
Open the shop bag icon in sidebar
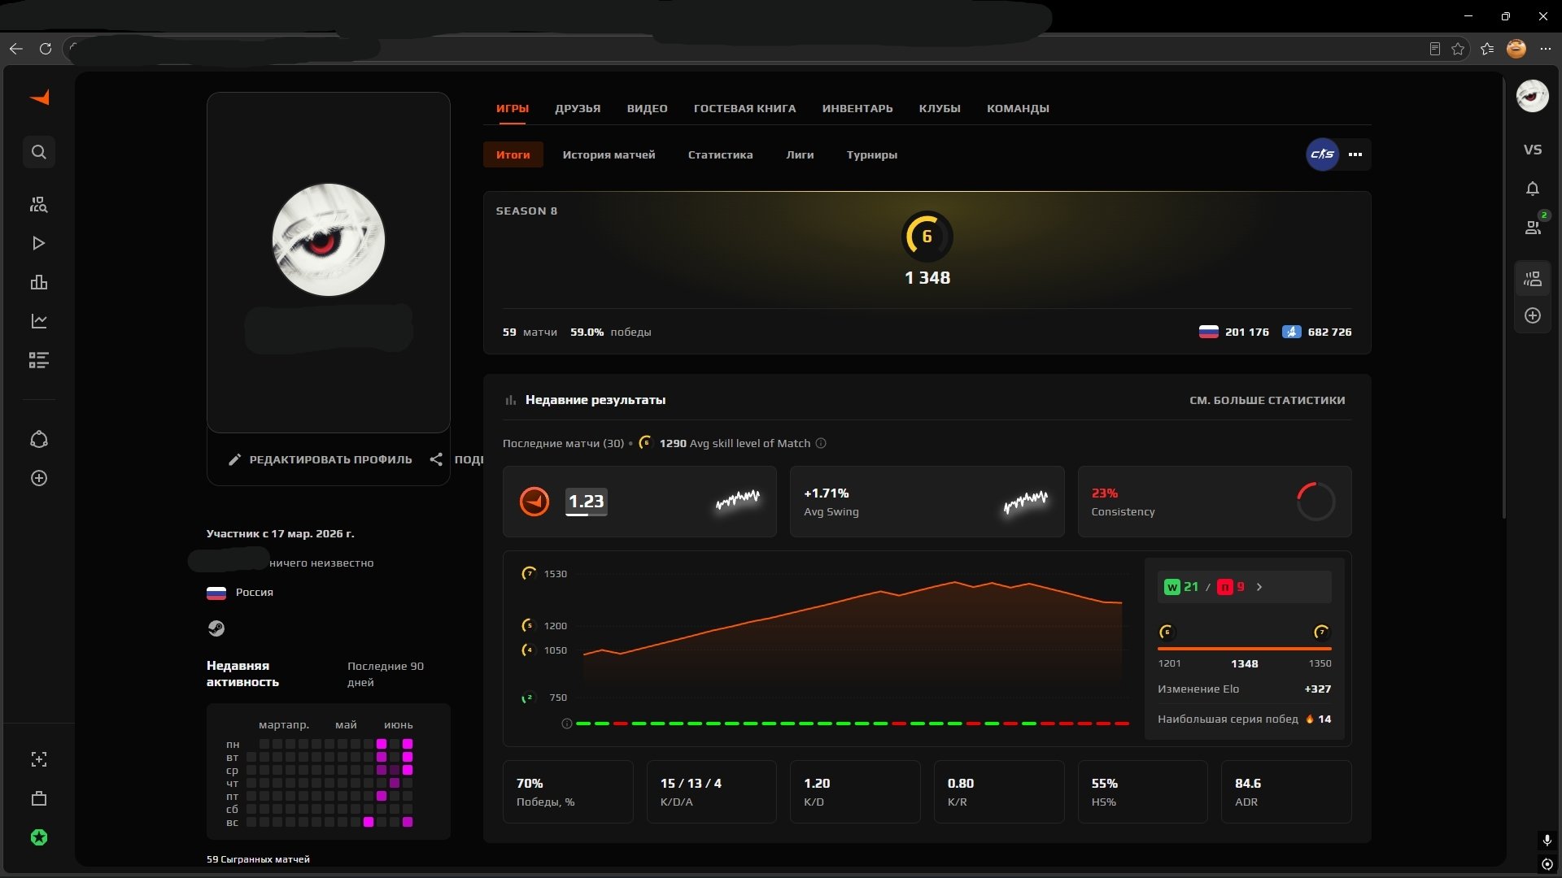tap(39, 798)
